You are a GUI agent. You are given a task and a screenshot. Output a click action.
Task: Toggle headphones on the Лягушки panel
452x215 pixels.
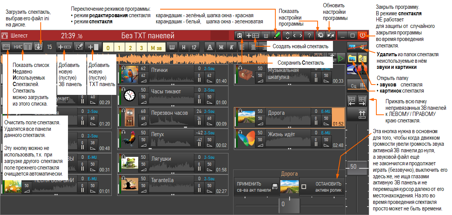coord(123,156)
